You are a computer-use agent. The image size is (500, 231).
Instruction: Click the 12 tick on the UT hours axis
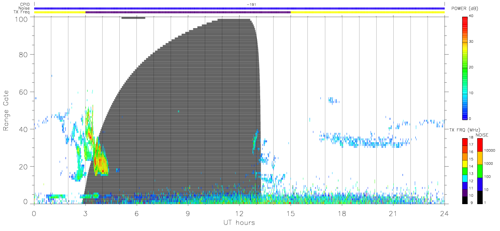tap(239, 213)
